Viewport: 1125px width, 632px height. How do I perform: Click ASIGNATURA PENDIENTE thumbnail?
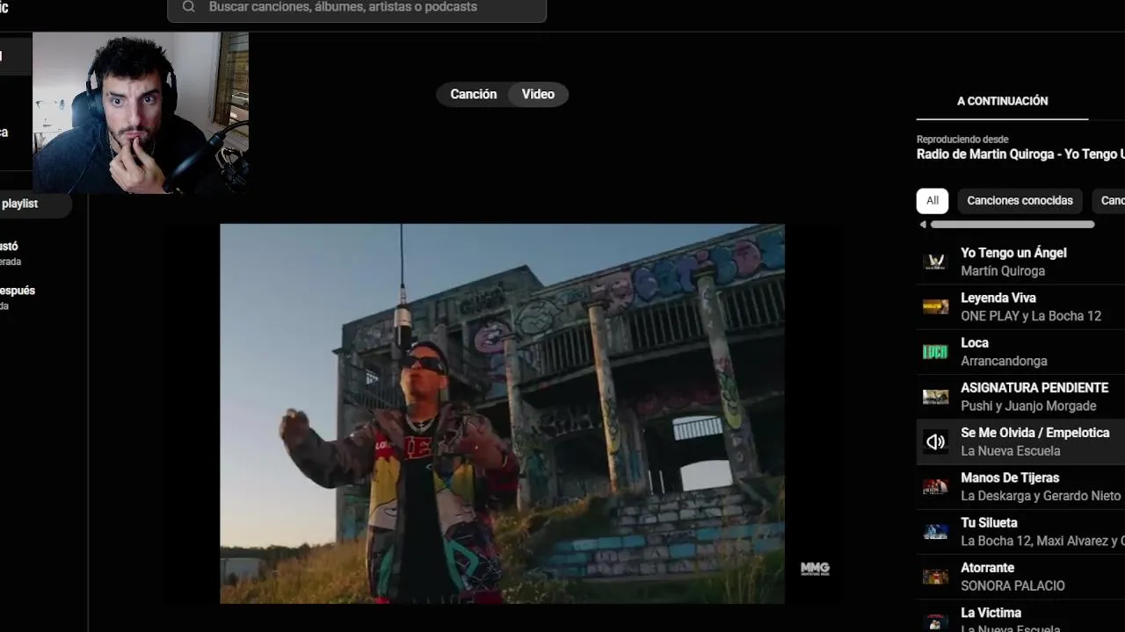935,397
